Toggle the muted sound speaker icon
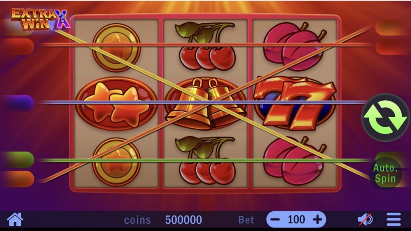This screenshot has height=231, width=411. click(365, 219)
